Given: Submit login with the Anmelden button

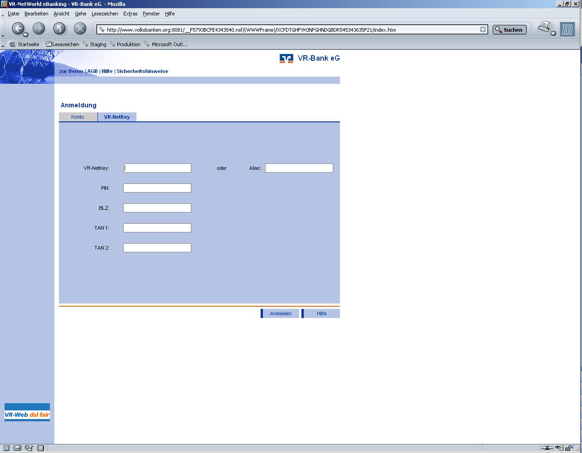Looking at the screenshot, I should [280, 313].
